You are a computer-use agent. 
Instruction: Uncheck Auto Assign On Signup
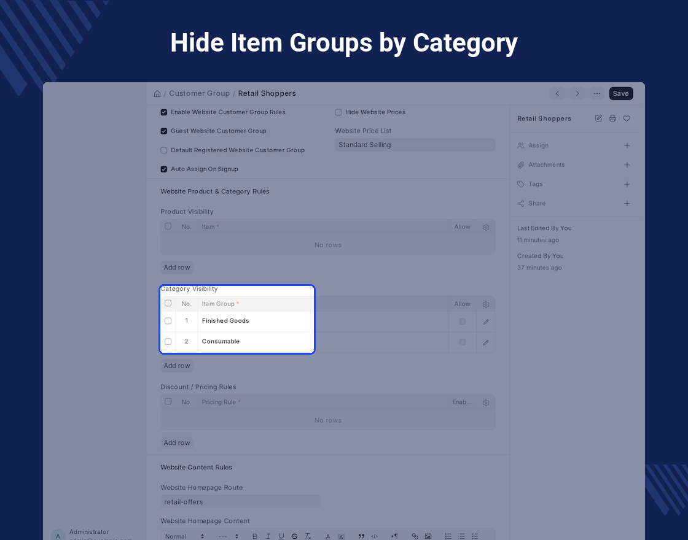pos(163,169)
